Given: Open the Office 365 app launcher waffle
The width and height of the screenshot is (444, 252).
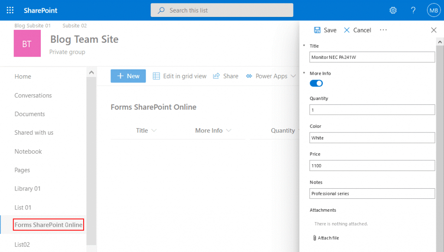Looking at the screenshot, I should pos(10,10).
